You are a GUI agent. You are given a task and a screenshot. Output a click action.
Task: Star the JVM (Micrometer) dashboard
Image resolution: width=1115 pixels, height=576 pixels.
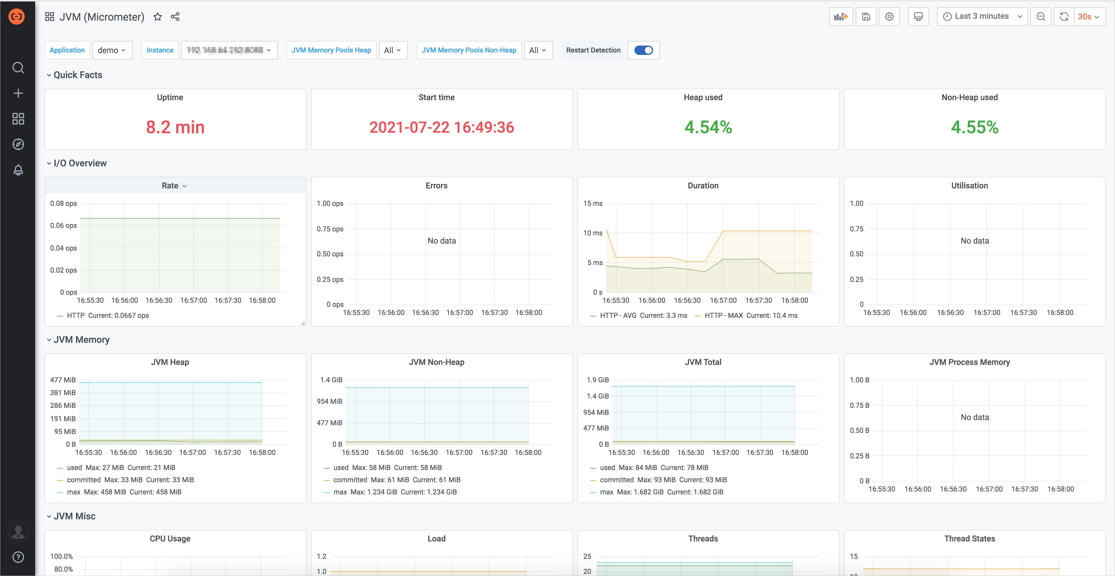click(x=158, y=17)
